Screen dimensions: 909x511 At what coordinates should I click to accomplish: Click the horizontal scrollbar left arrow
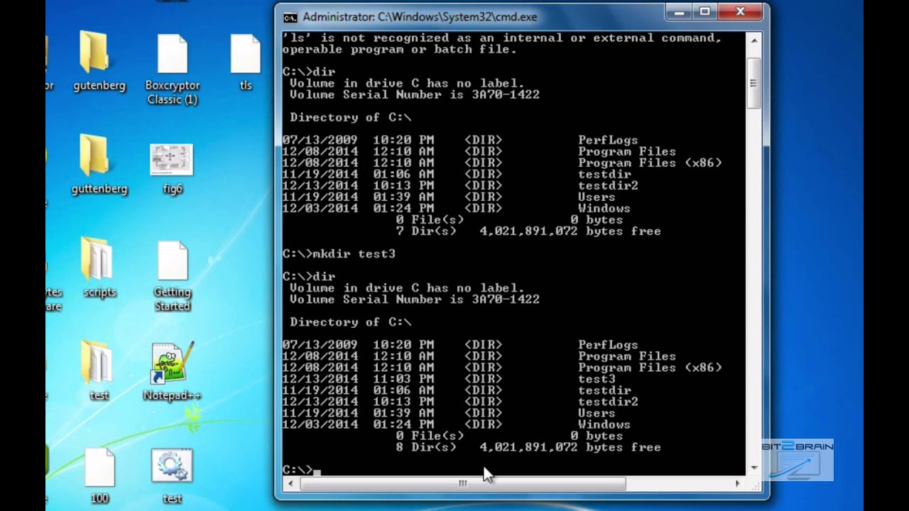click(290, 483)
